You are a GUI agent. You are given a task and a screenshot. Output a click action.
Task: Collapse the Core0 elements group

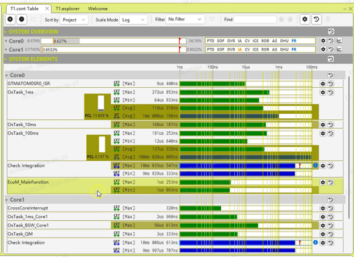pyautogui.click(x=7, y=75)
